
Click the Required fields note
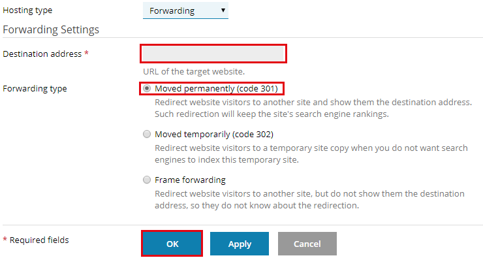click(x=36, y=240)
